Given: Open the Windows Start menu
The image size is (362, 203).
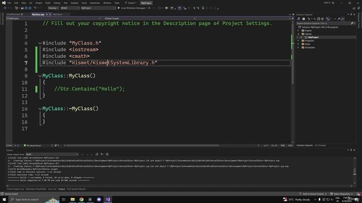Looking at the screenshot, I should click(4, 199).
